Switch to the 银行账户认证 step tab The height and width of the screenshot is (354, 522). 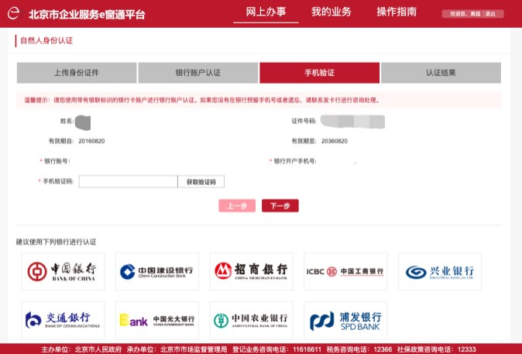coord(198,73)
